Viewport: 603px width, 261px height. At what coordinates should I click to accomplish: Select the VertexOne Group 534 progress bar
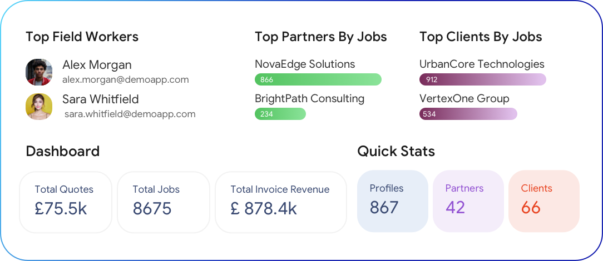point(468,114)
